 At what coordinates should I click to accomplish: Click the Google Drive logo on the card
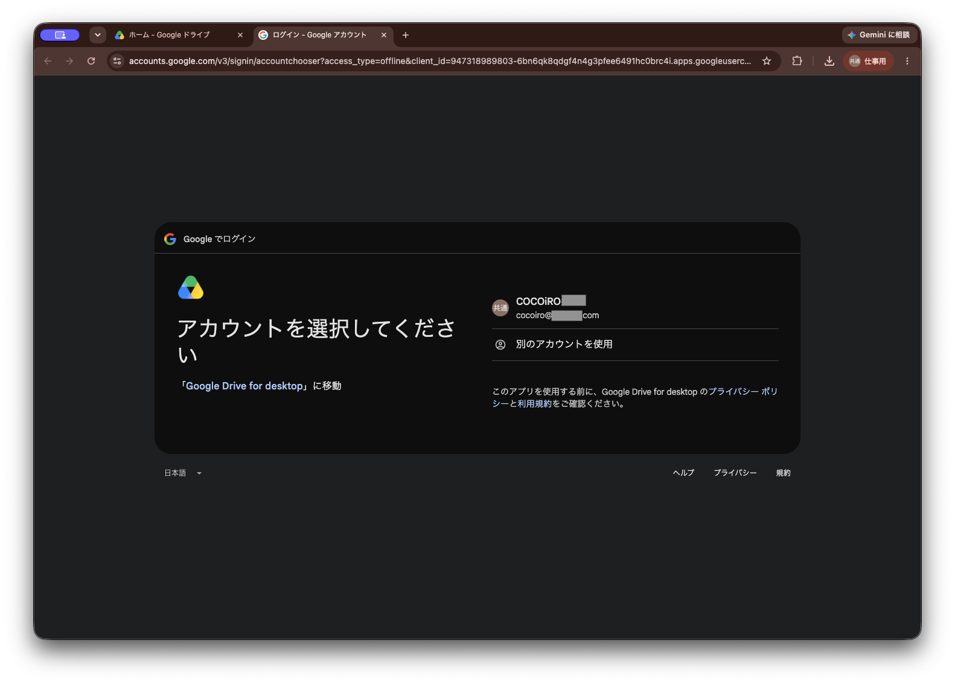pyautogui.click(x=191, y=287)
